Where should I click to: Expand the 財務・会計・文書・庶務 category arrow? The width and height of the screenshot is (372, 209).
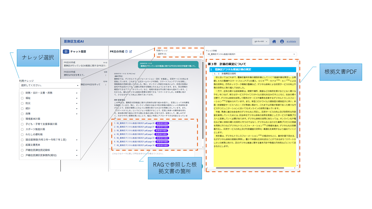[77, 93]
